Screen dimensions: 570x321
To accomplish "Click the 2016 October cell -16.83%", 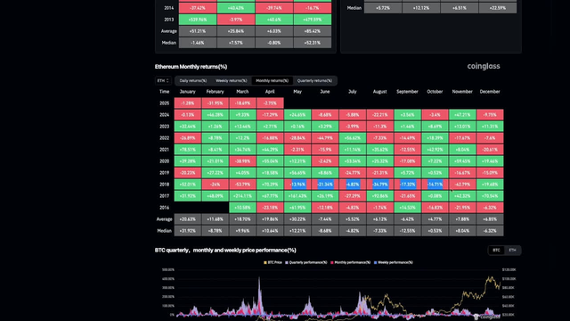I will (x=436, y=208).
